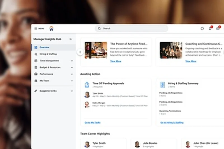Click the Workday W logo
The width and height of the screenshot is (224, 149).
point(51,29)
